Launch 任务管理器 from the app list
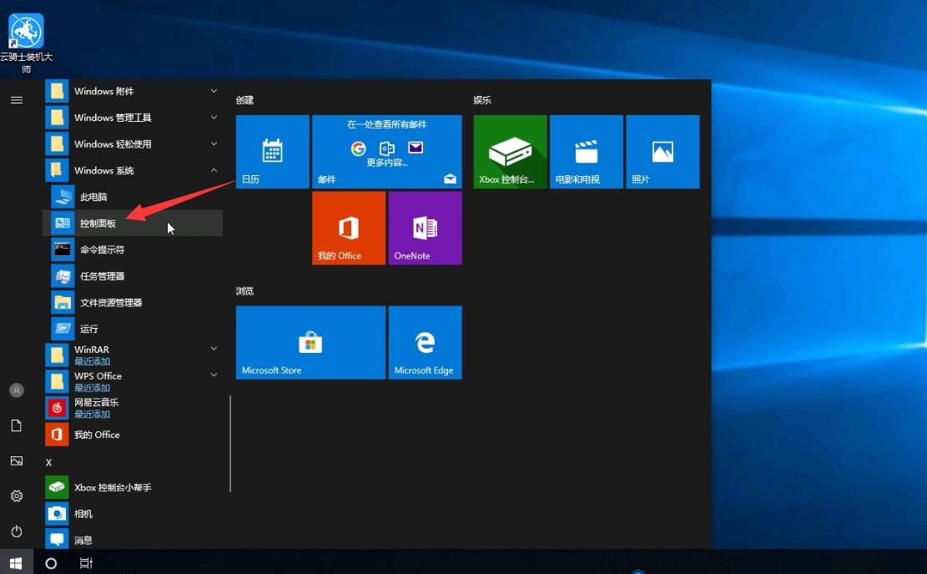Screen dimensions: 927x574 pyautogui.click(x=133, y=276)
